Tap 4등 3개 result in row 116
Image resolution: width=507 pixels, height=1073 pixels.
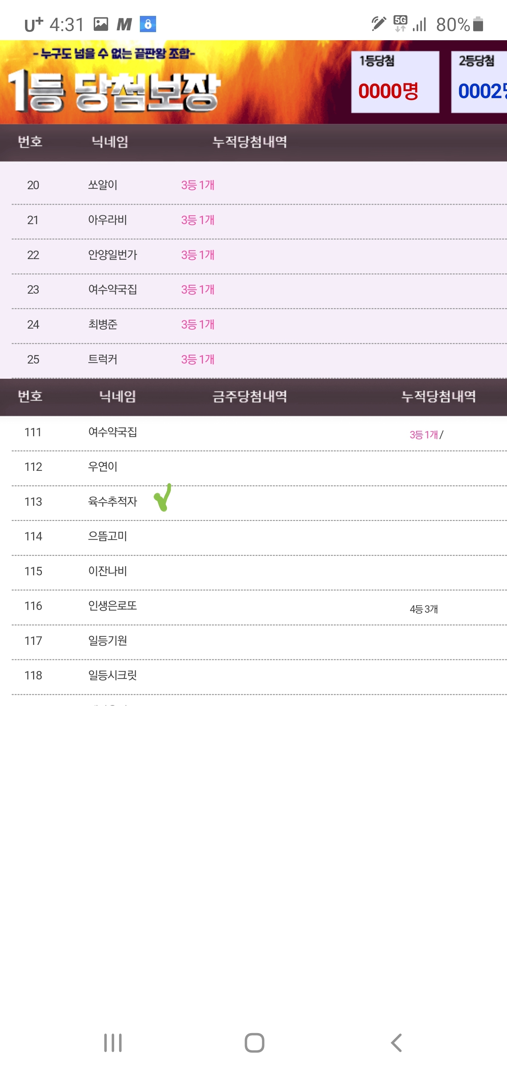423,609
